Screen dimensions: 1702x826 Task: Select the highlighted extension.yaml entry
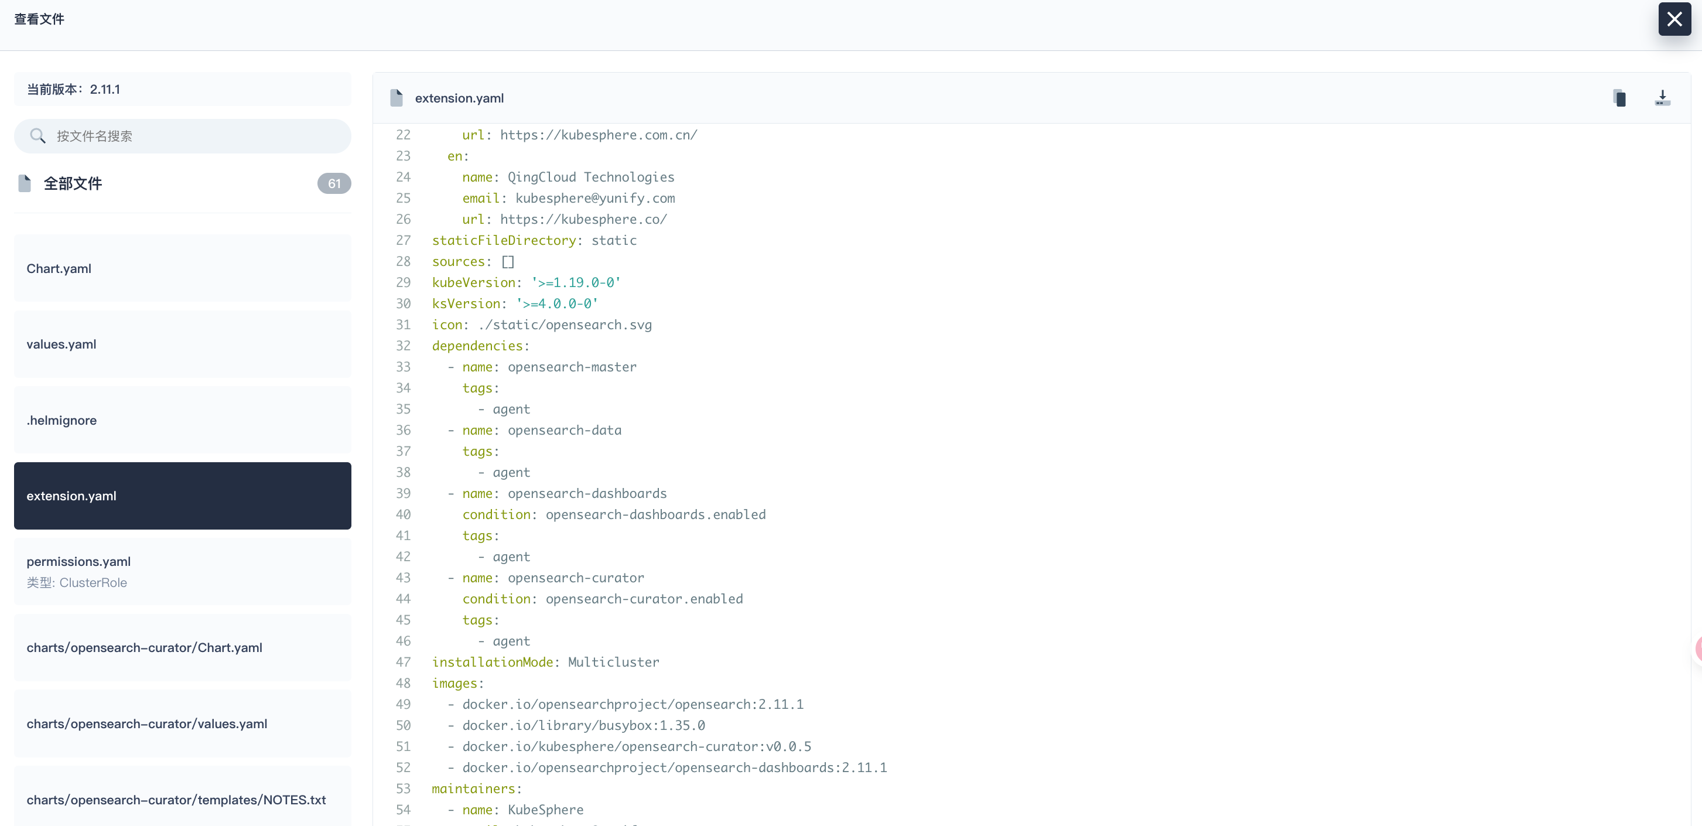(x=182, y=496)
